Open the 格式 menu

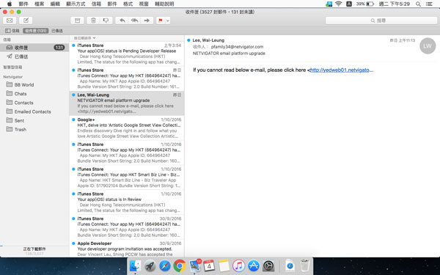click(x=128, y=4)
